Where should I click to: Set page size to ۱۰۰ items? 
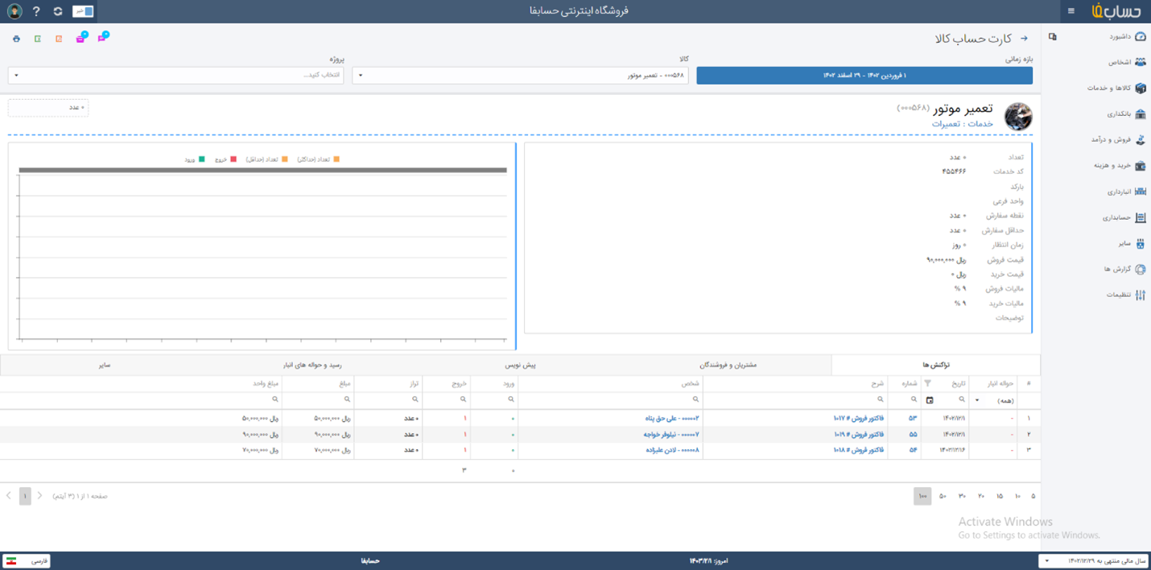coord(922,496)
